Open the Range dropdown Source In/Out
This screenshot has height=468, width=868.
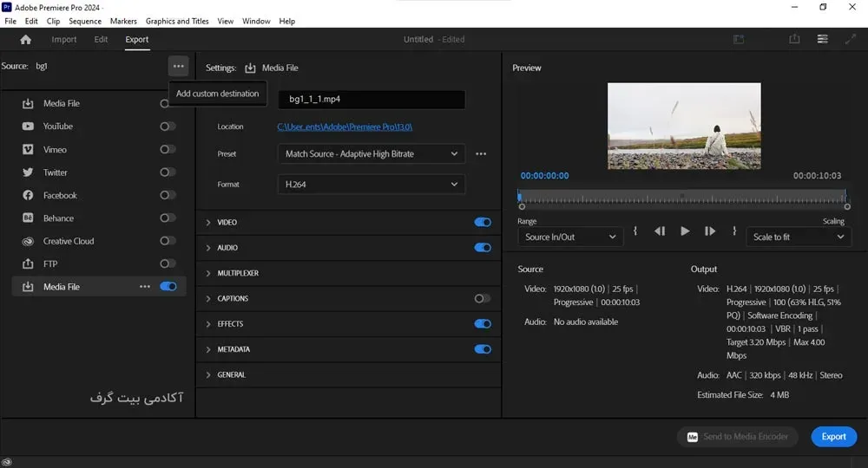pyautogui.click(x=570, y=237)
